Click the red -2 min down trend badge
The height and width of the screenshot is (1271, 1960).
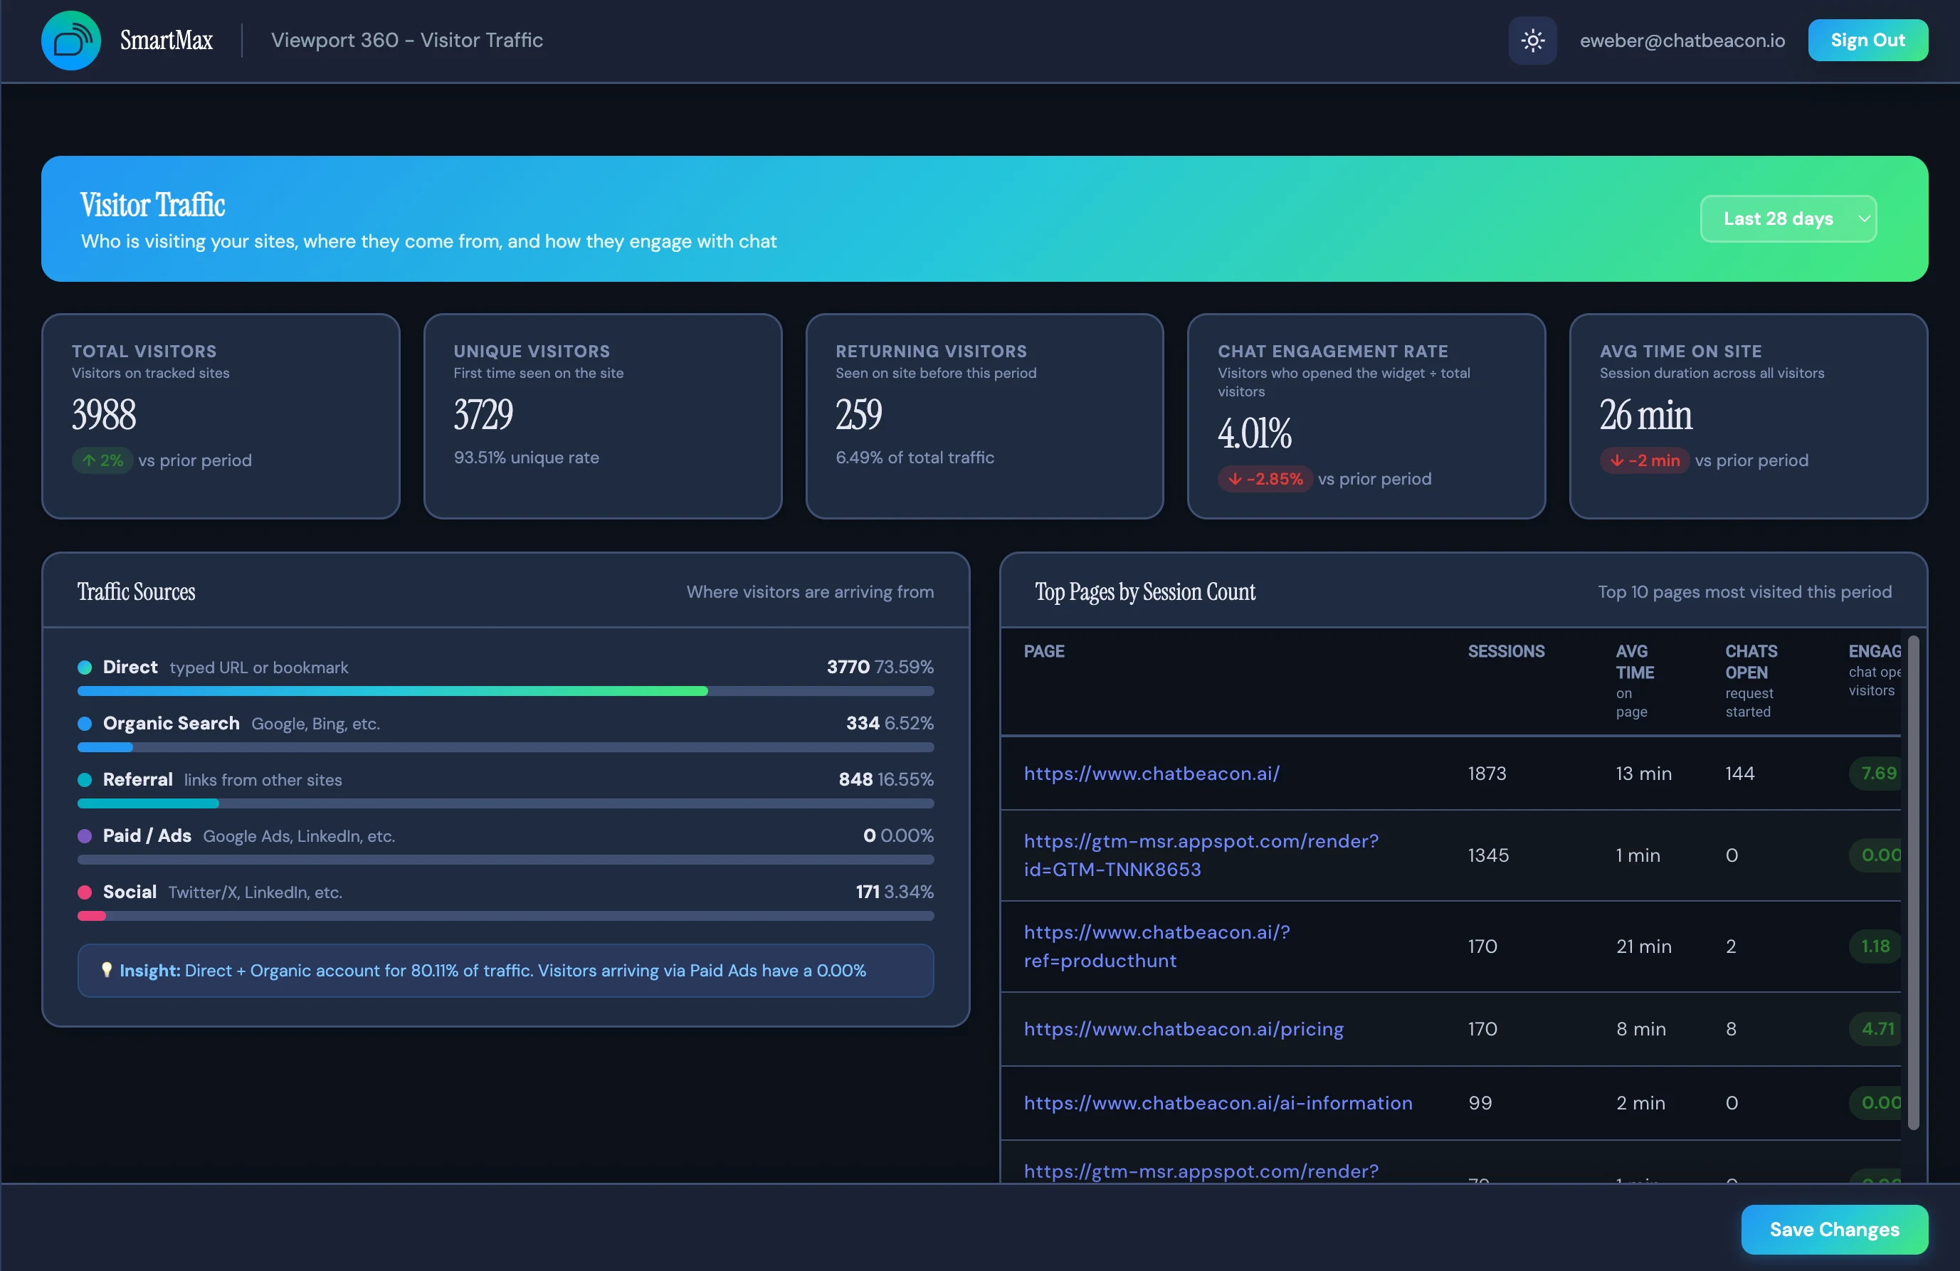tap(1644, 460)
